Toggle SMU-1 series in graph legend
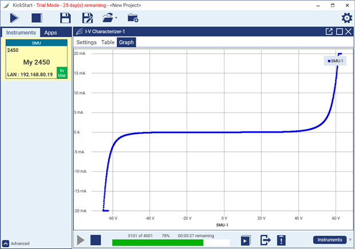This screenshot has width=355, height=249. [336, 61]
